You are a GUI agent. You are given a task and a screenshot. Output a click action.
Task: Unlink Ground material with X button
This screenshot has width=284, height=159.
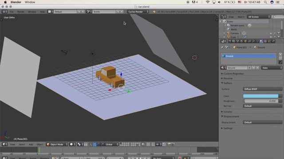(257, 68)
